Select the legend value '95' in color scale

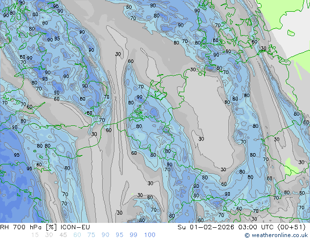[x=119, y=235]
